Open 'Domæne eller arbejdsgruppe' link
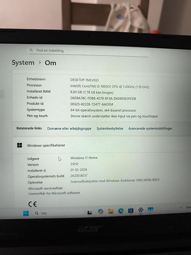The height and width of the screenshot is (255, 191). 69,129
